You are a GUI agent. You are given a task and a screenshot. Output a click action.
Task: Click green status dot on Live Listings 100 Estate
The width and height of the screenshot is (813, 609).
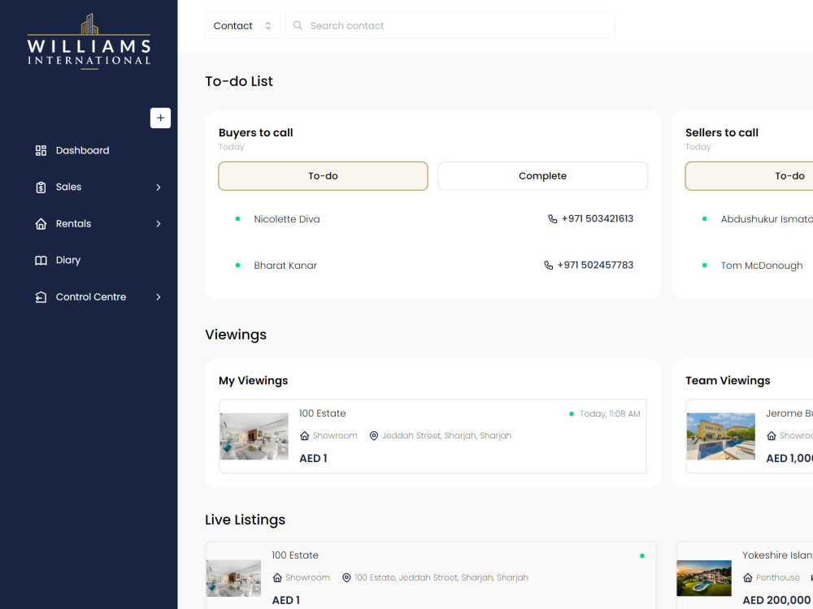(x=642, y=555)
